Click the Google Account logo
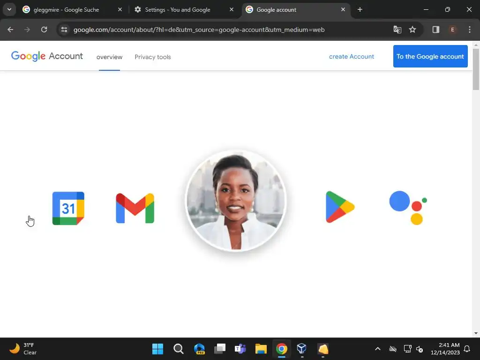Image resolution: width=480 pixels, height=360 pixels. [x=47, y=56]
